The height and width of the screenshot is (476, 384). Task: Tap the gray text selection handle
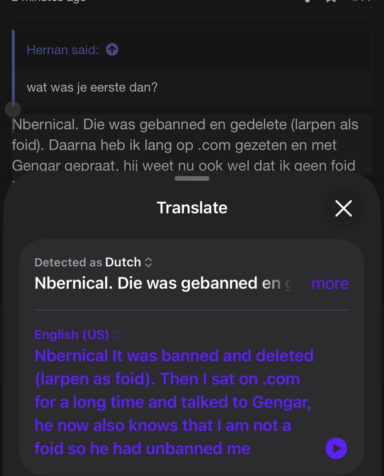pos(13,109)
